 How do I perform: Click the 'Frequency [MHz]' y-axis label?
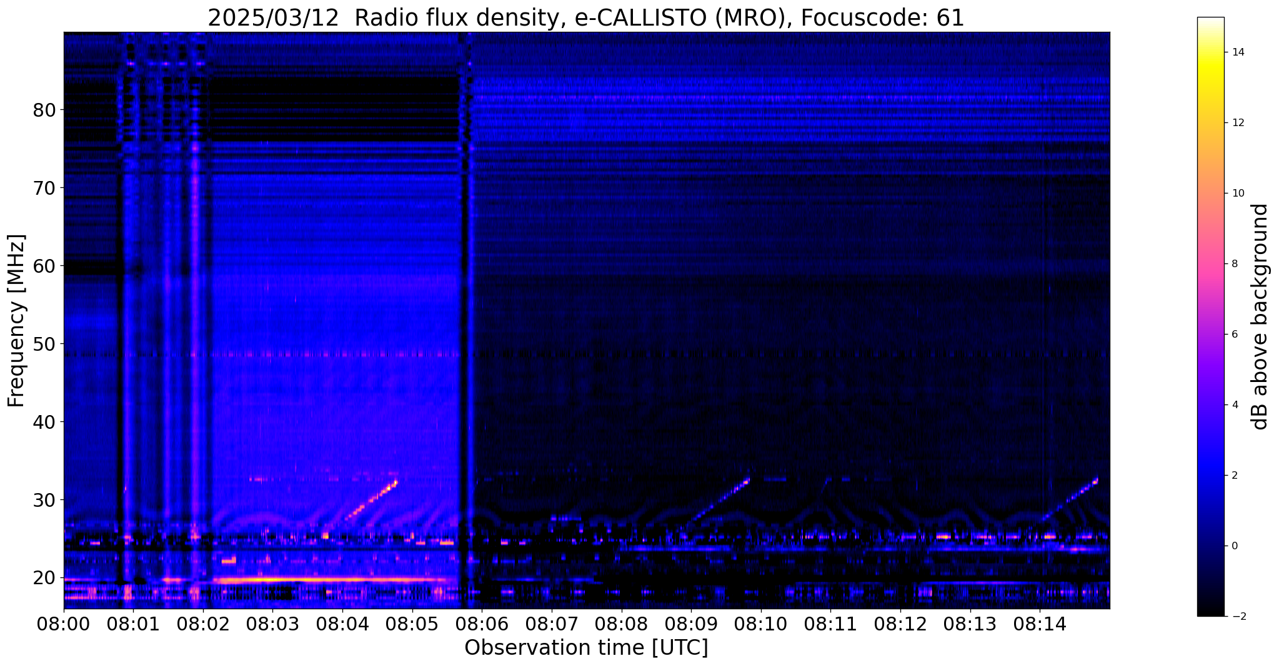[x=16, y=320]
